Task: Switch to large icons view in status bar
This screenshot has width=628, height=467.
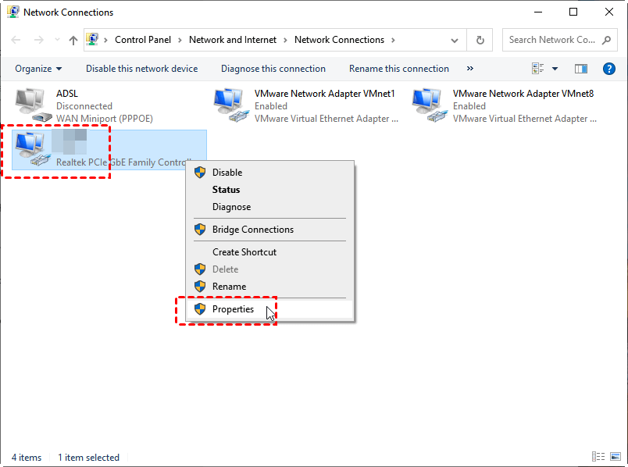Action: tap(616, 456)
